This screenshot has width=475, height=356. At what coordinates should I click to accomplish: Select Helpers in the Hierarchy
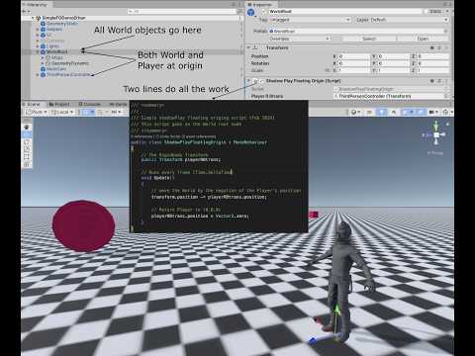coord(54,29)
